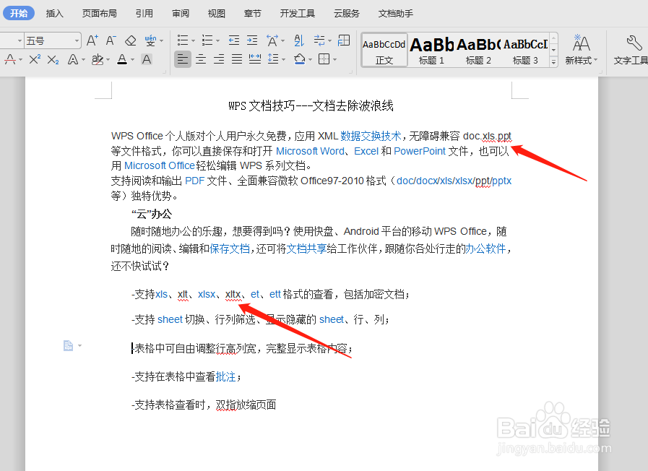
Task: Open the 云服务 tab
Action: [x=347, y=14]
